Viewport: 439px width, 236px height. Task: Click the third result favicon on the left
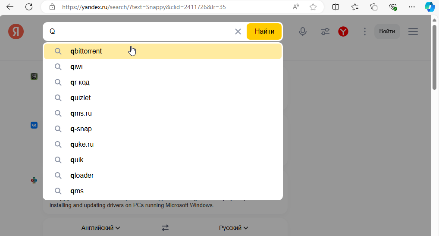[34, 181]
